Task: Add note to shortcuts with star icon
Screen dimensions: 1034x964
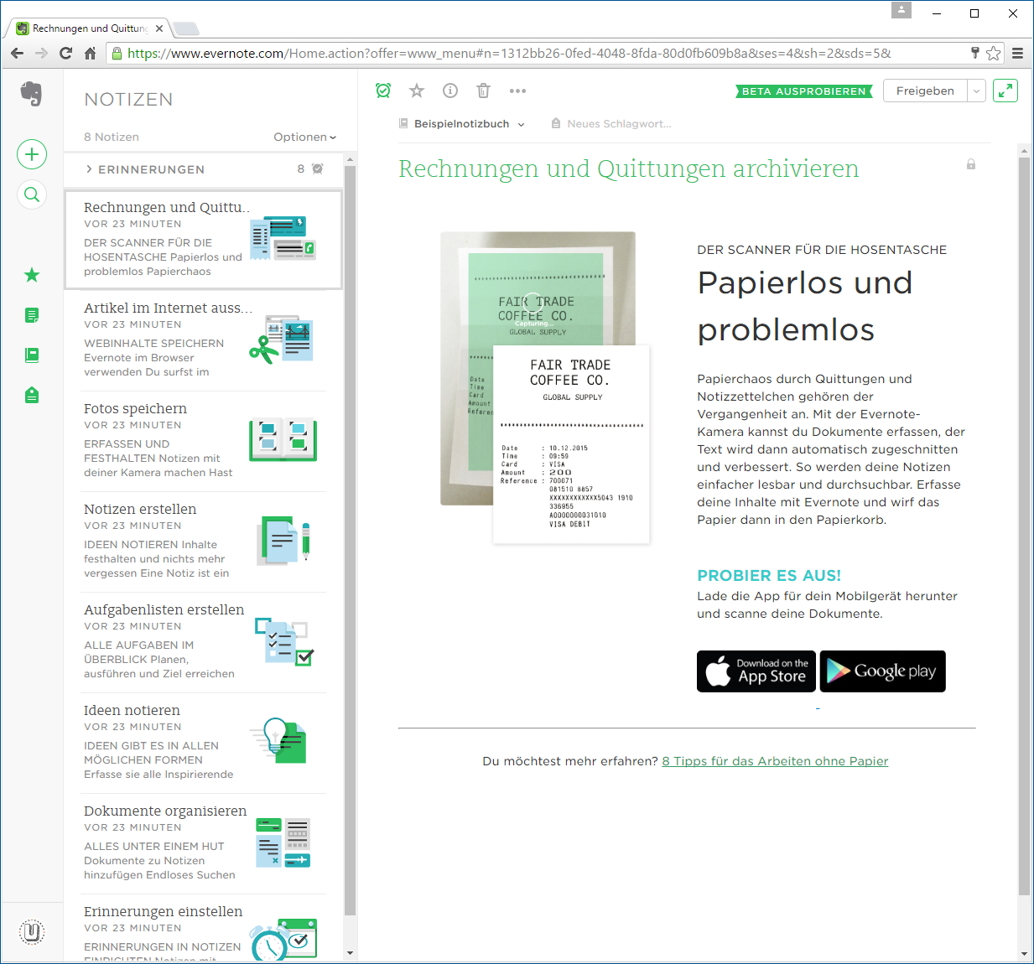Action: 417,91
